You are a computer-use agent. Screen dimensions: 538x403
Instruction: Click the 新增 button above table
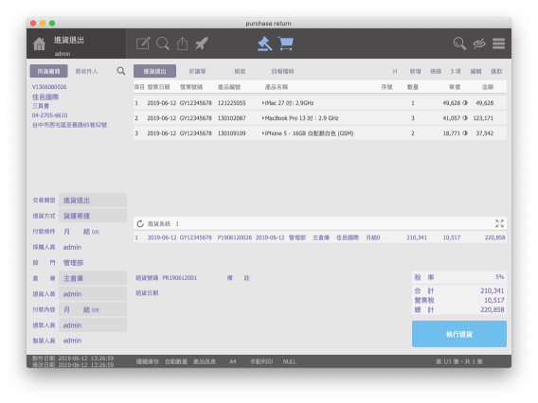tap(415, 71)
